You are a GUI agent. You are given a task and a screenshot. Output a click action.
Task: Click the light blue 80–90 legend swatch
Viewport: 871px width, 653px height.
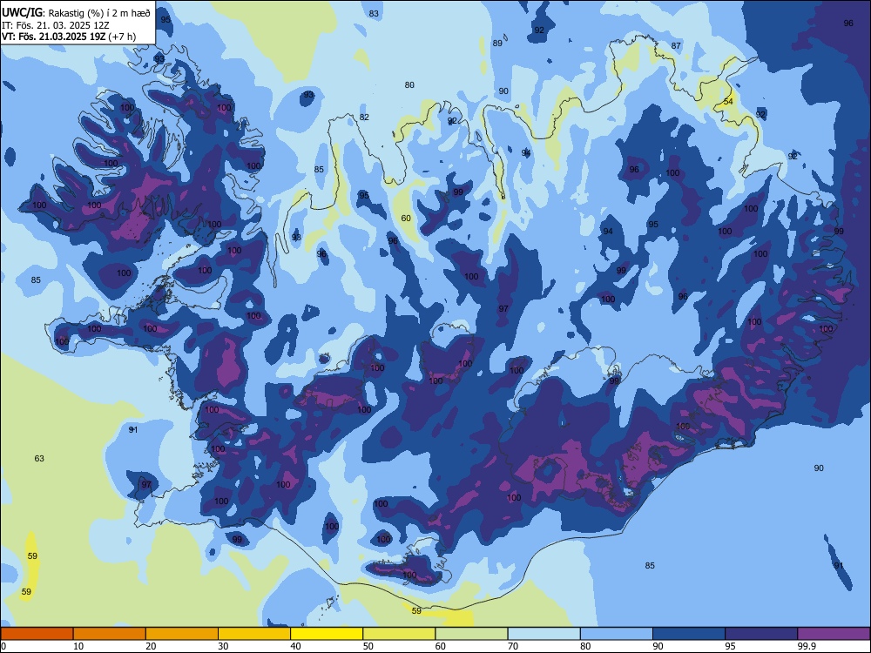(617, 634)
